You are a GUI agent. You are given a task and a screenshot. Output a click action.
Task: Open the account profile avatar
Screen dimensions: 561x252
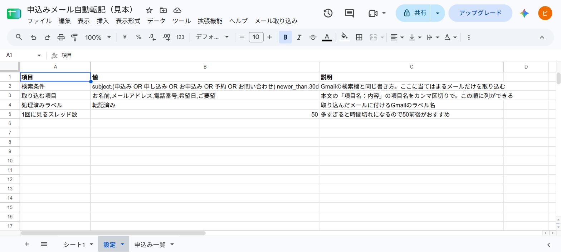click(545, 13)
